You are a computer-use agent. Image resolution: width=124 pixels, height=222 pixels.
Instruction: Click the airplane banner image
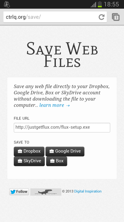pyautogui.click(x=46, y=192)
